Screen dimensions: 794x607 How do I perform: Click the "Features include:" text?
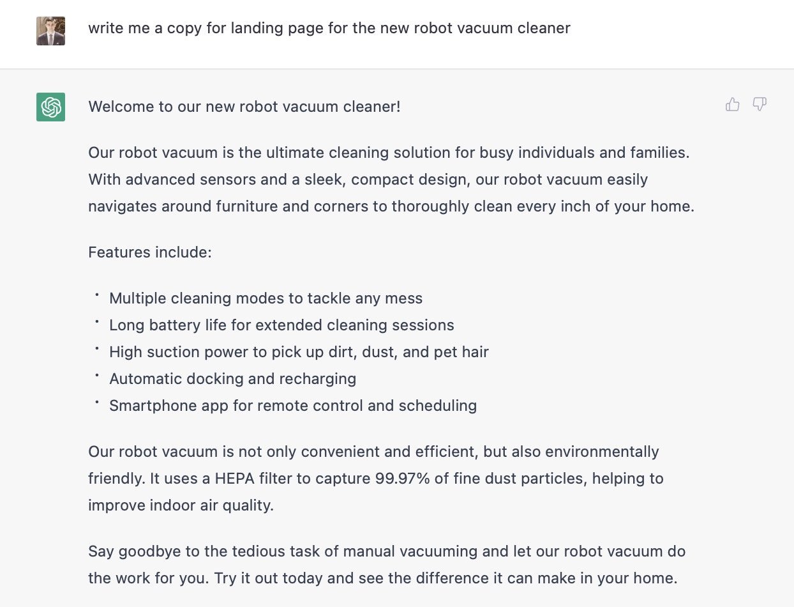coord(149,252)
